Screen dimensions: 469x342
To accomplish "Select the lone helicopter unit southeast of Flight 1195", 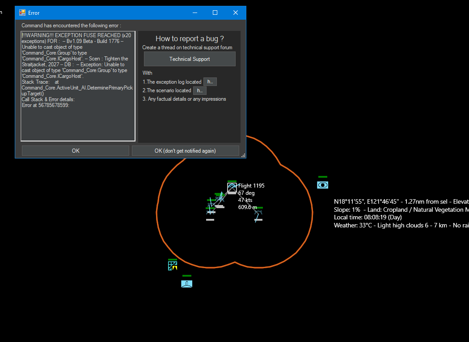I will click(x=258, y=215).
